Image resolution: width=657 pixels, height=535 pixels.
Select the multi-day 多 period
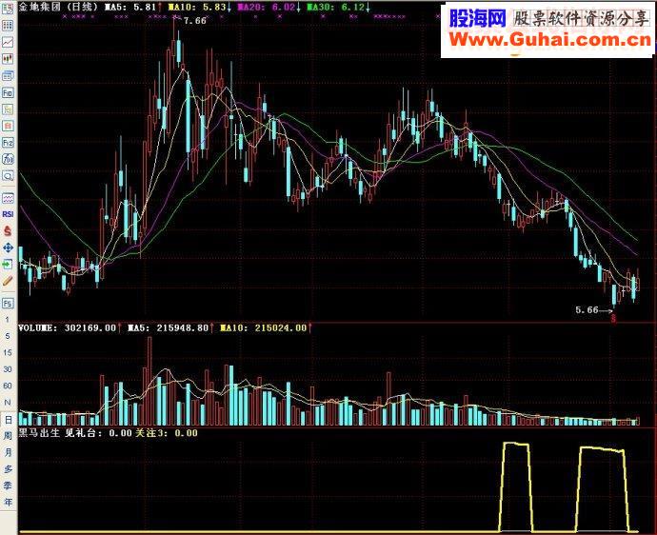pyautogui.click(x=8, y=469)
